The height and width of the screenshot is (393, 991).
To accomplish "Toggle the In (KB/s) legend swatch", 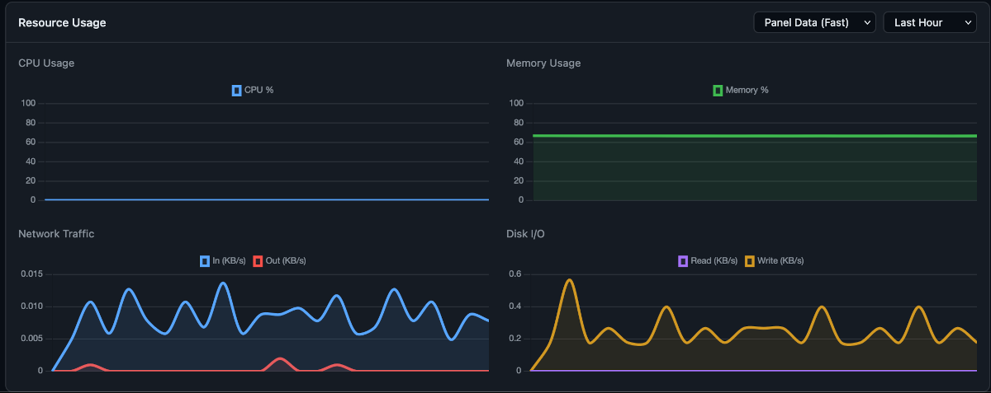I will pyautogui.click(x=204, y=261).
